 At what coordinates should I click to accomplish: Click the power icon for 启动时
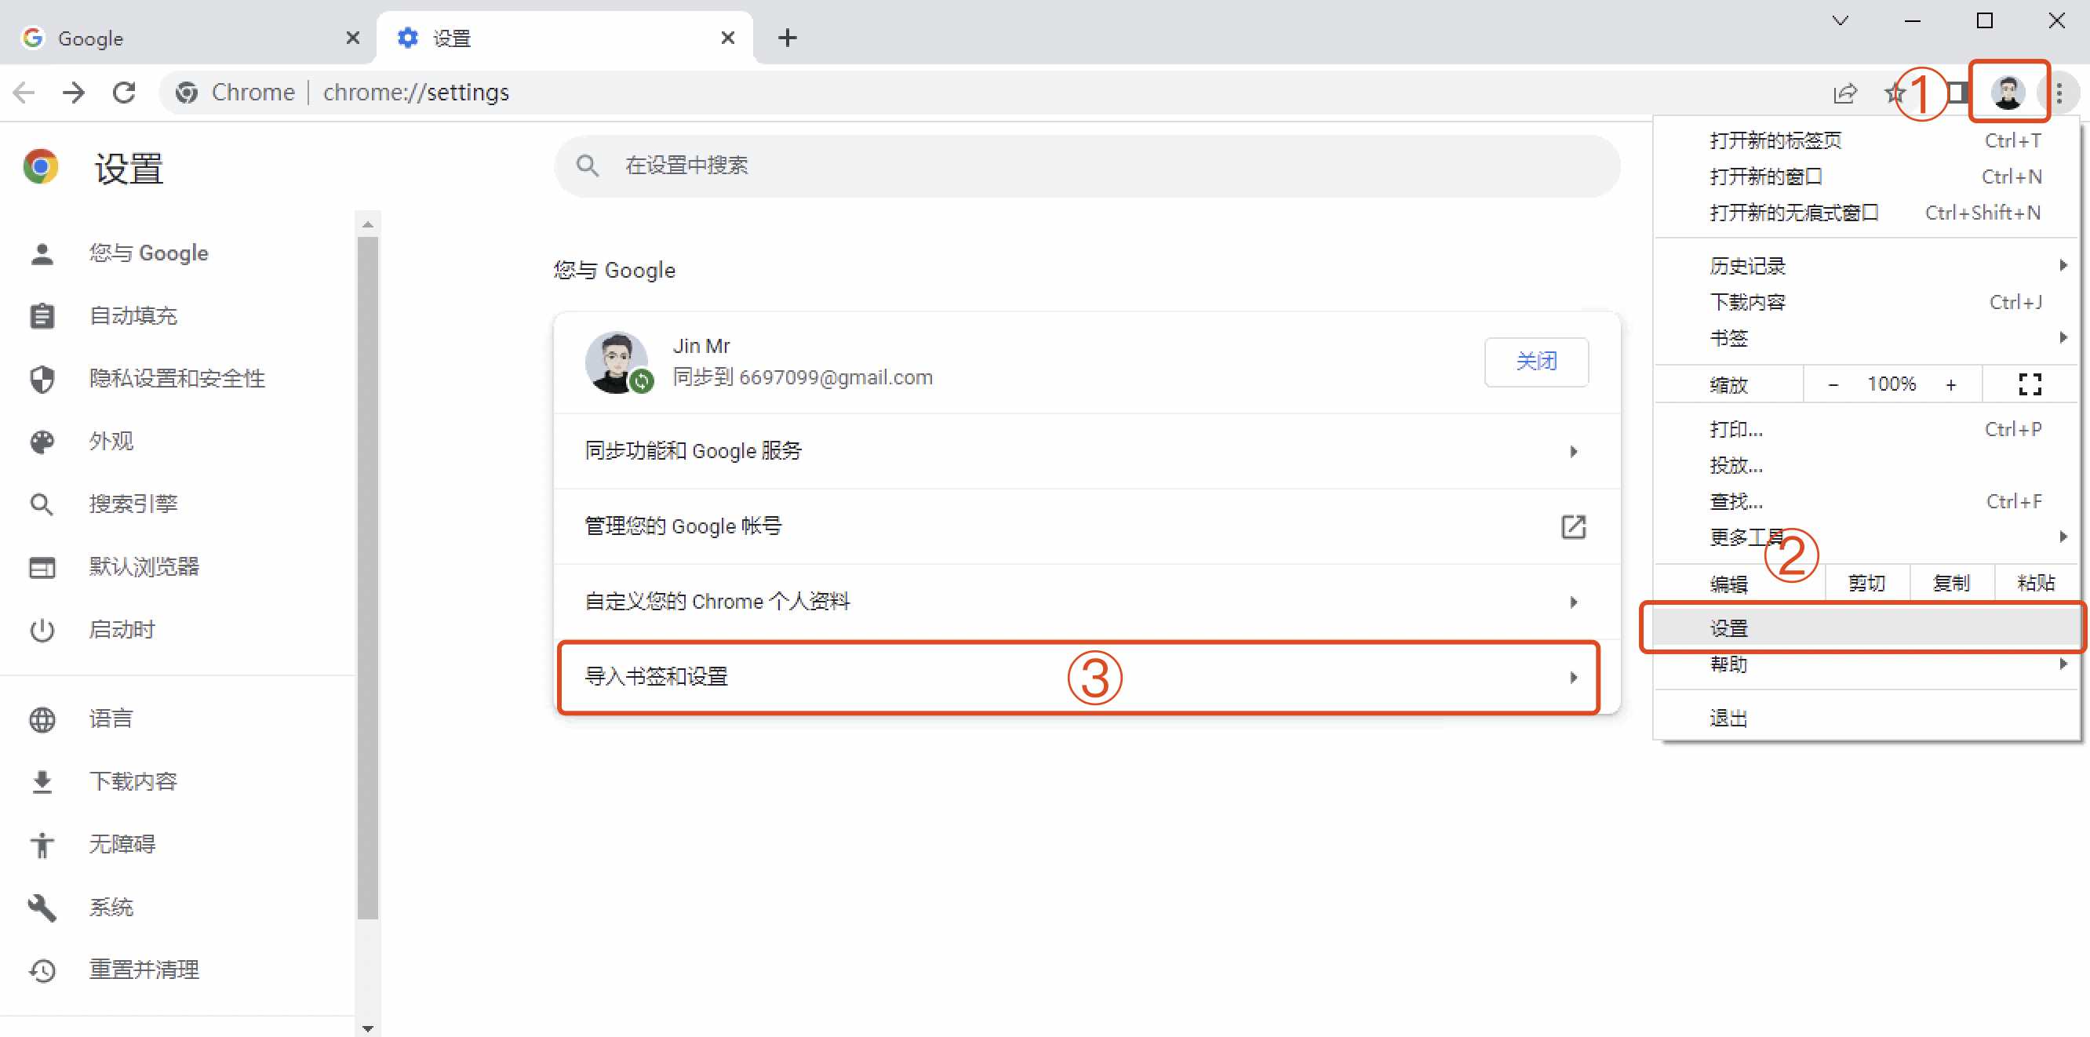pyautogui.click(x=42, y=631)
